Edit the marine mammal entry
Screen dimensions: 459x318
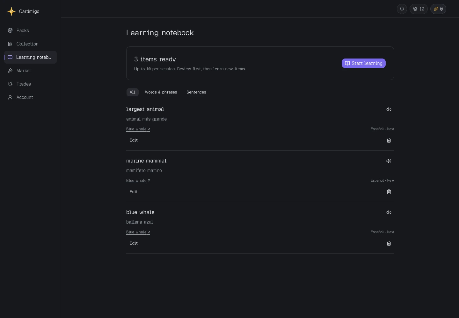[134, 192]
